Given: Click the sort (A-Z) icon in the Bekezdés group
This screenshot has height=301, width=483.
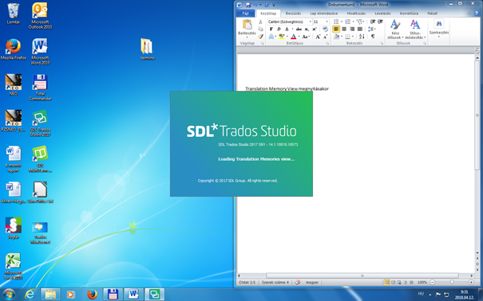Looking at the screenshot, I should click(x=362, y=37).
